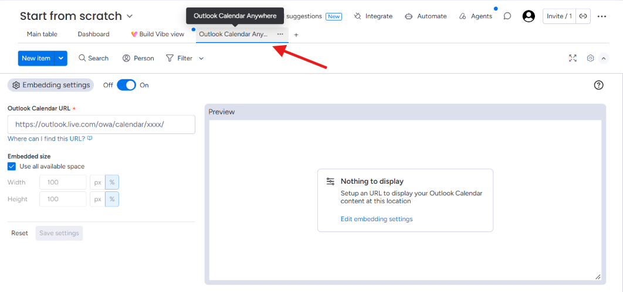
Task: Click the 'Start from scratch' board title
Action: [71, 16]
